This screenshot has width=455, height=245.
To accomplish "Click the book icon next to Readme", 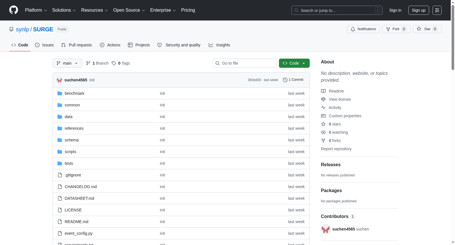I will point(323,91).
